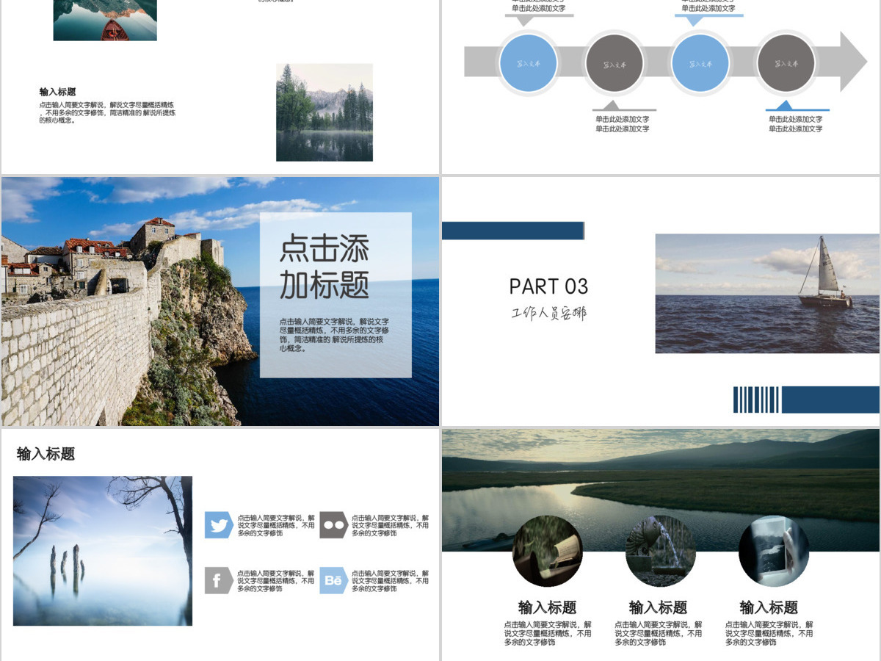Click description text beside the Facebook icon
Viewport: 881px width, 661px height.
click(276, 581)
